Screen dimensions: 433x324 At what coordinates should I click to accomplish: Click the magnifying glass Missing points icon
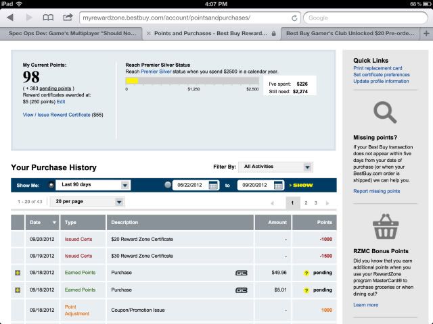(x=385, y=112)
